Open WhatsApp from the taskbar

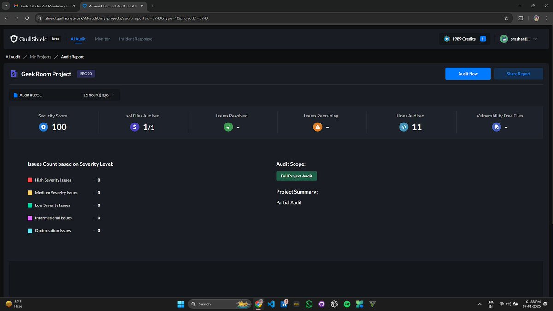(x=309, y=304)
